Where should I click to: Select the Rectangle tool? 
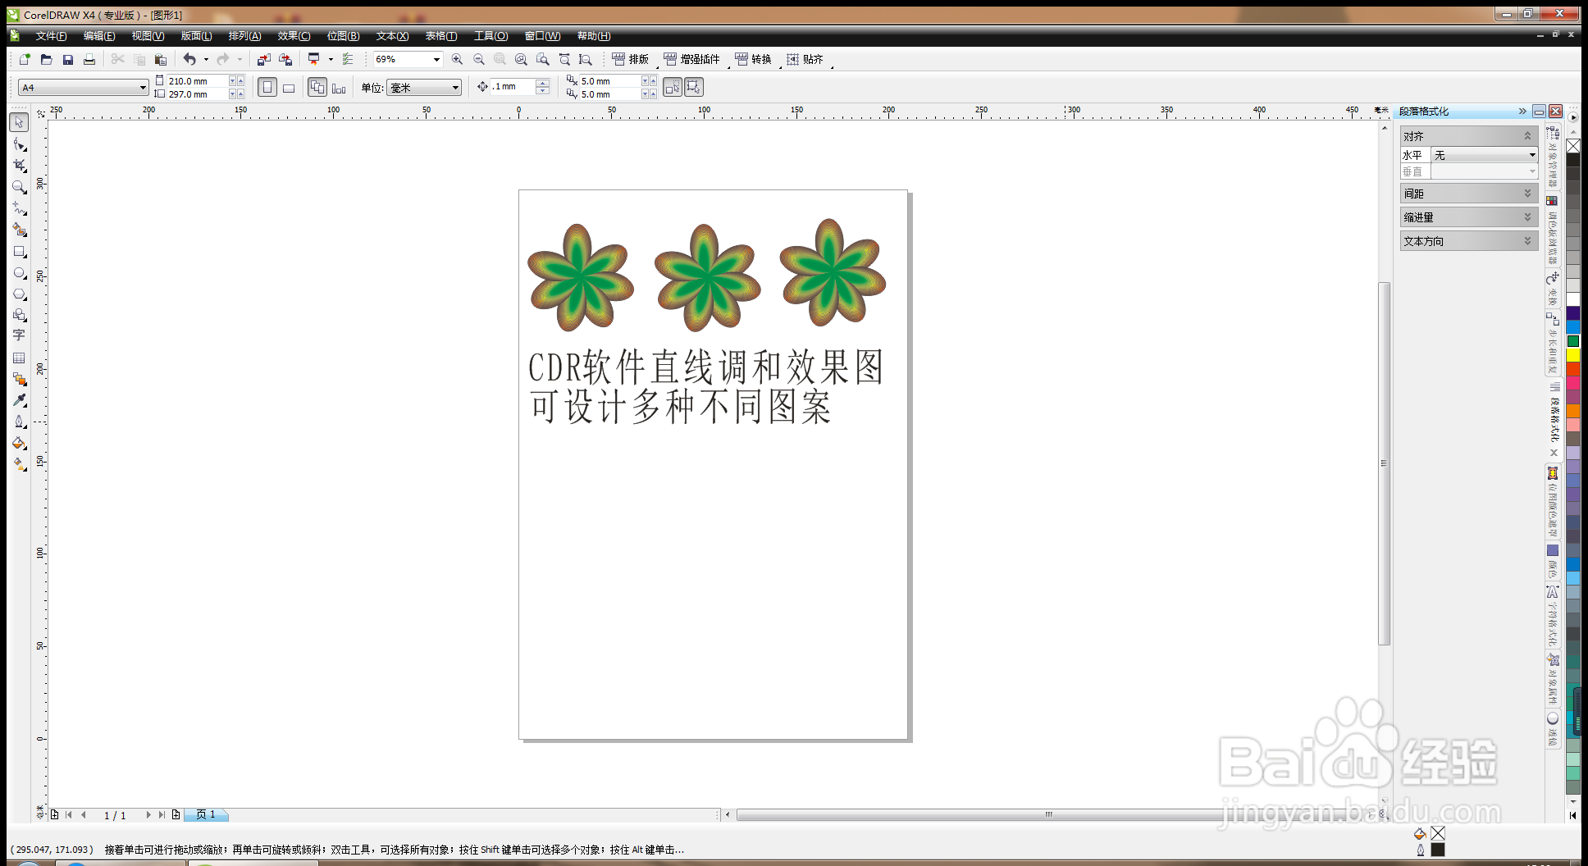[x=20, y=252]
